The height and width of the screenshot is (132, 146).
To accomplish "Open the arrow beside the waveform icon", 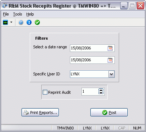I will (x=11, y=22).
